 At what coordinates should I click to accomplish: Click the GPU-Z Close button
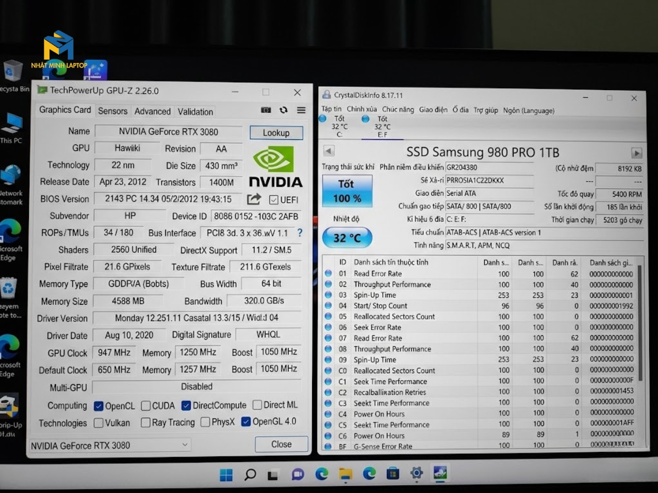(x=281, y=444)
